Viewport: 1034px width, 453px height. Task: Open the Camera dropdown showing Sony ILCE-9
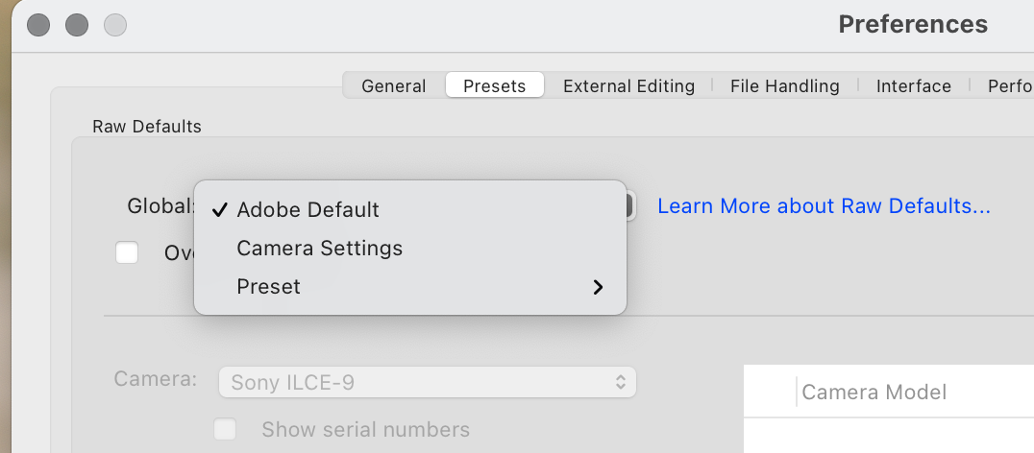coord(428,383)
